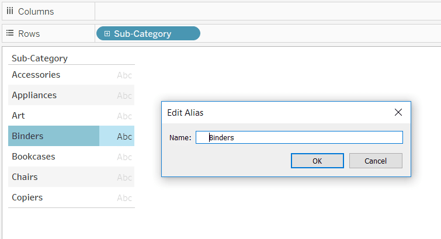Select the Chairs row label

pos(25,177)
